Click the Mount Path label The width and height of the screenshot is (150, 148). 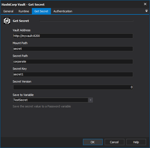[x=20, y=43]
